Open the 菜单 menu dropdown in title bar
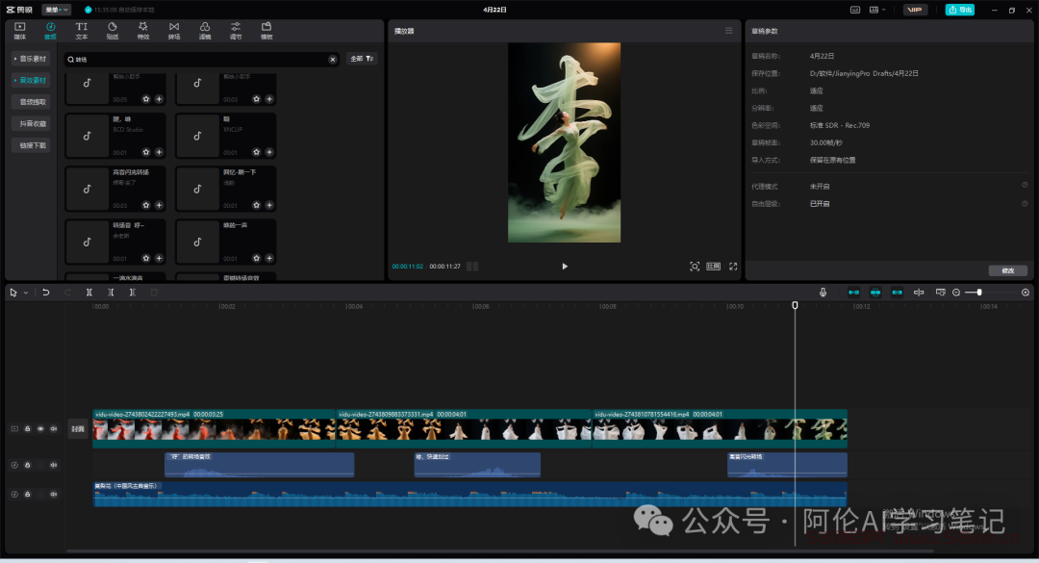The height and width of the screenshot is (563, 1039). tap(57, 10)
